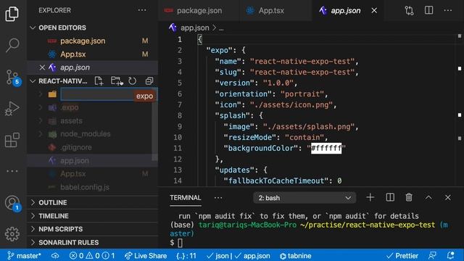Open editor more actions ellipsis
This screenshot has width=464, height=261.
pos(448,10)
